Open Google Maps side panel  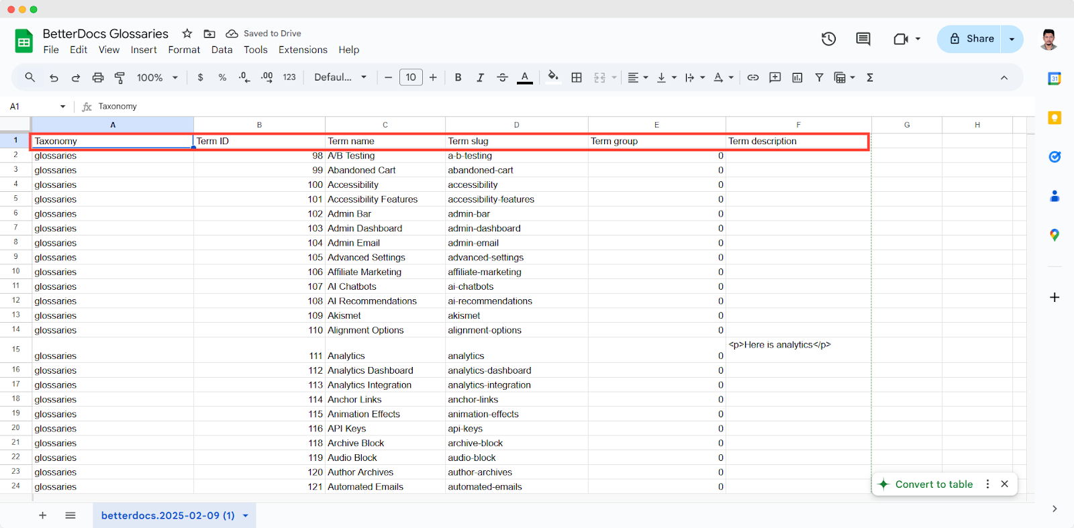pos(1055,235)
